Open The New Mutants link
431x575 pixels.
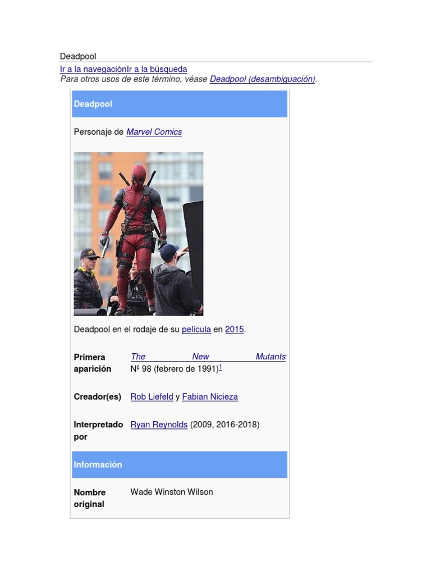point(208,357)
